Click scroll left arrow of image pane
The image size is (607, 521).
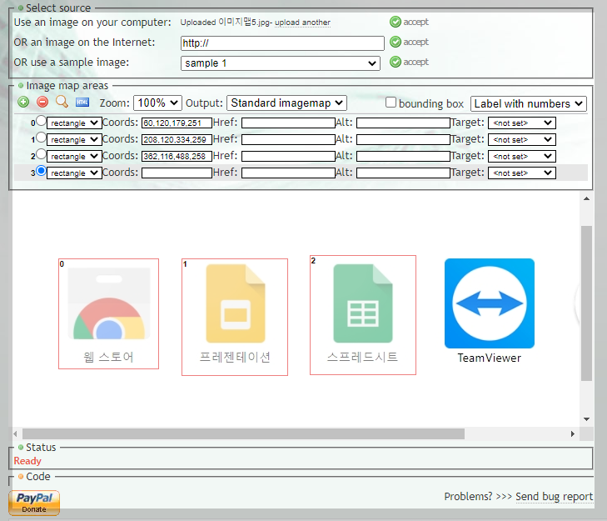point(15,433)
